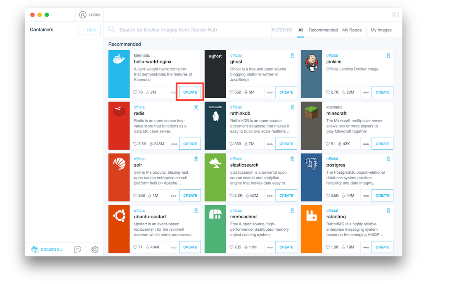
Task: Click the "kitematic" label above minecraft
Action: (x=334, y=107)
